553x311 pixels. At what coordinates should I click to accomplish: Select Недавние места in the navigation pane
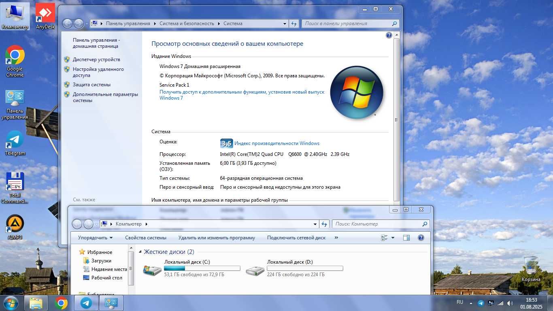(109, 269)
